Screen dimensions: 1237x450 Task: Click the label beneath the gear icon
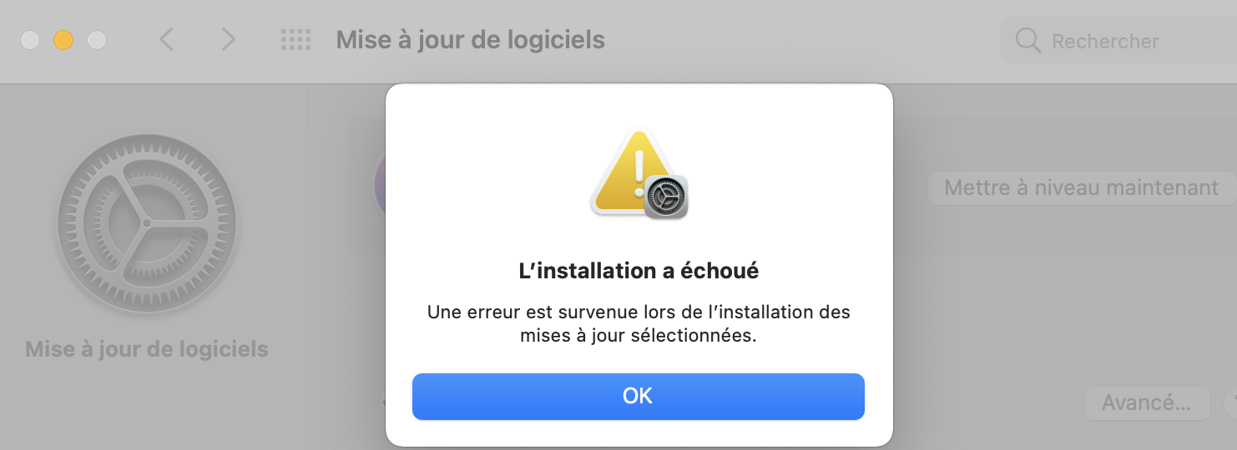click(147, 348)
